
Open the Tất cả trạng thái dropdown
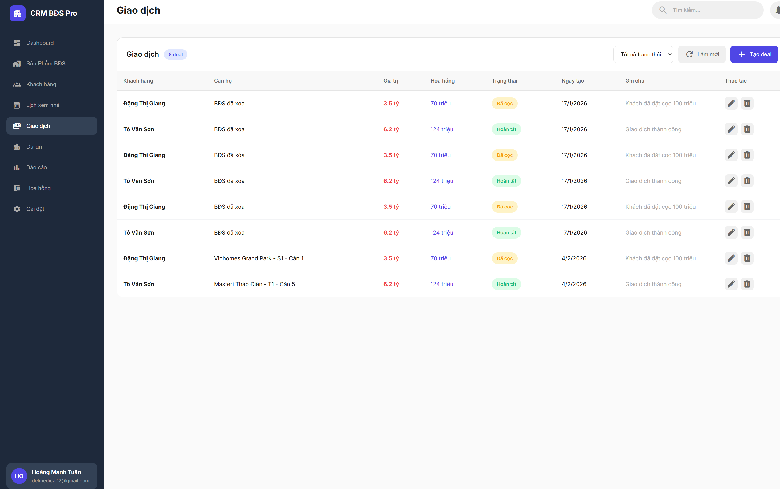pos(643,54)
